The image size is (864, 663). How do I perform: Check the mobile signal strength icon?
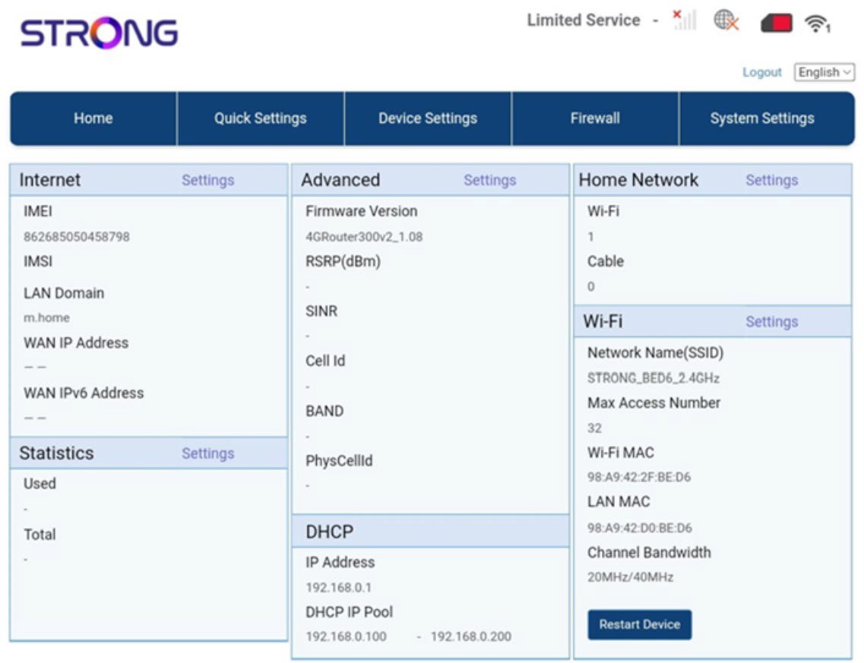tap(685, 20)
